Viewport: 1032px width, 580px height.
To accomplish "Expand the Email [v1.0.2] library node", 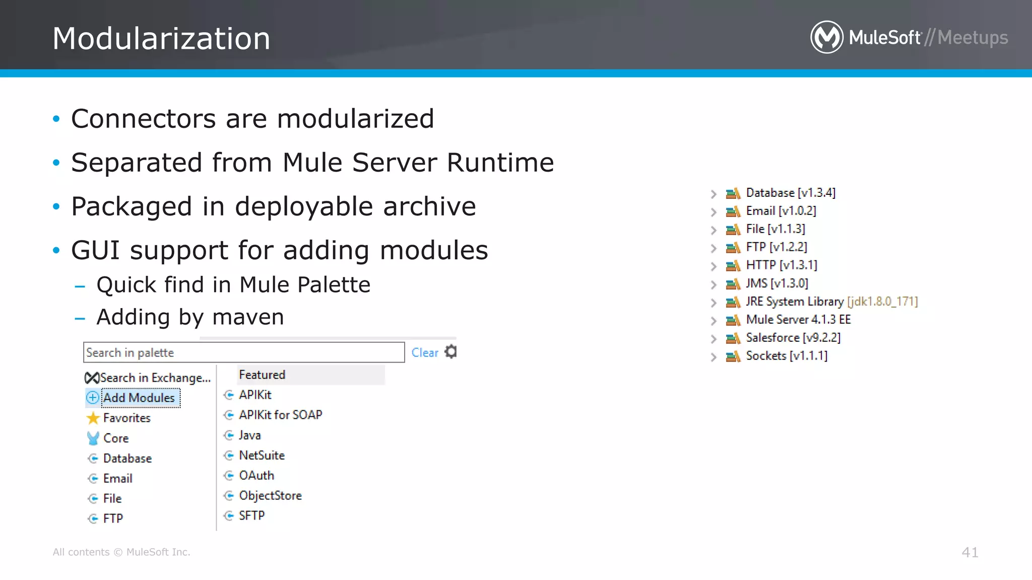I will 714,212.
